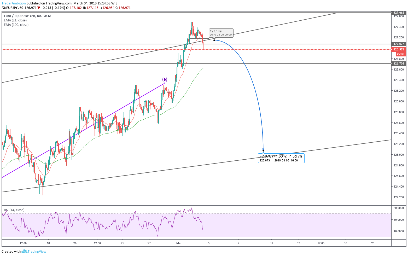The height and width of the screenshot is (256, 408).
Task: Click the 124.200 price axis label
Action: [x=399, y=197]
